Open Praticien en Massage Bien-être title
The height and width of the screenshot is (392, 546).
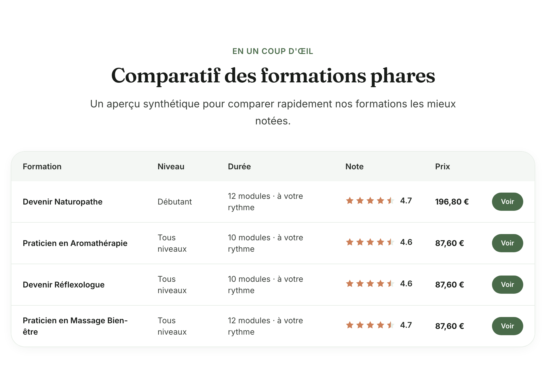tap(75, 326)
